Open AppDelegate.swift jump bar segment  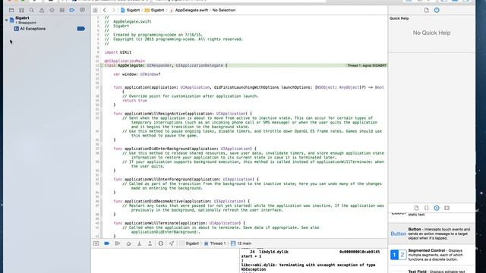point(189,10)
